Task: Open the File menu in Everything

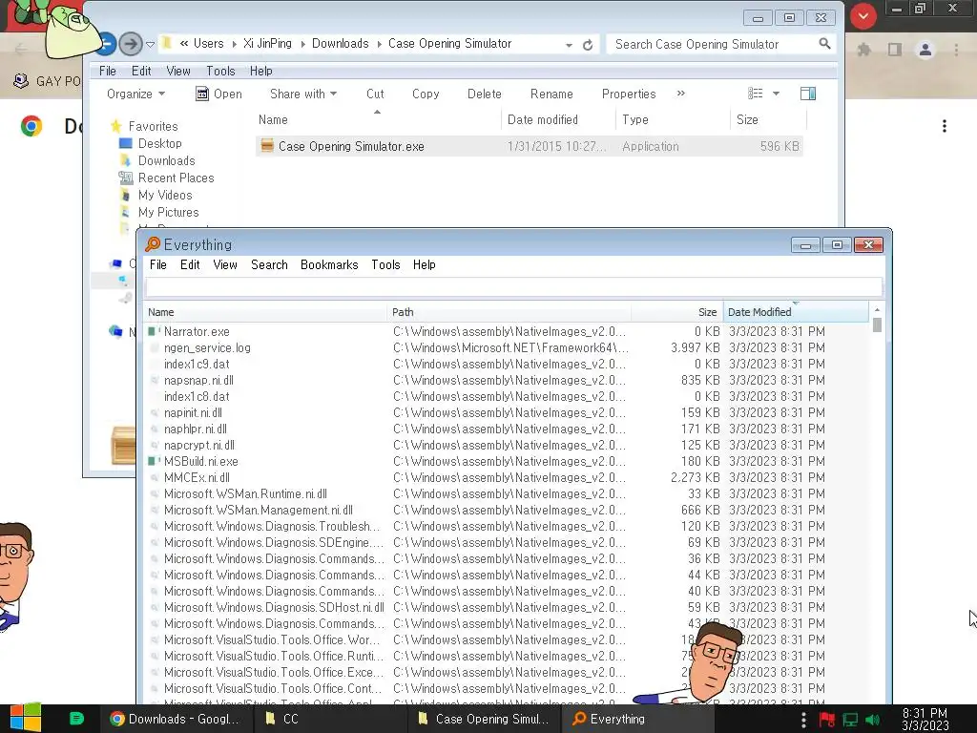Action: [x=158, y=264]
